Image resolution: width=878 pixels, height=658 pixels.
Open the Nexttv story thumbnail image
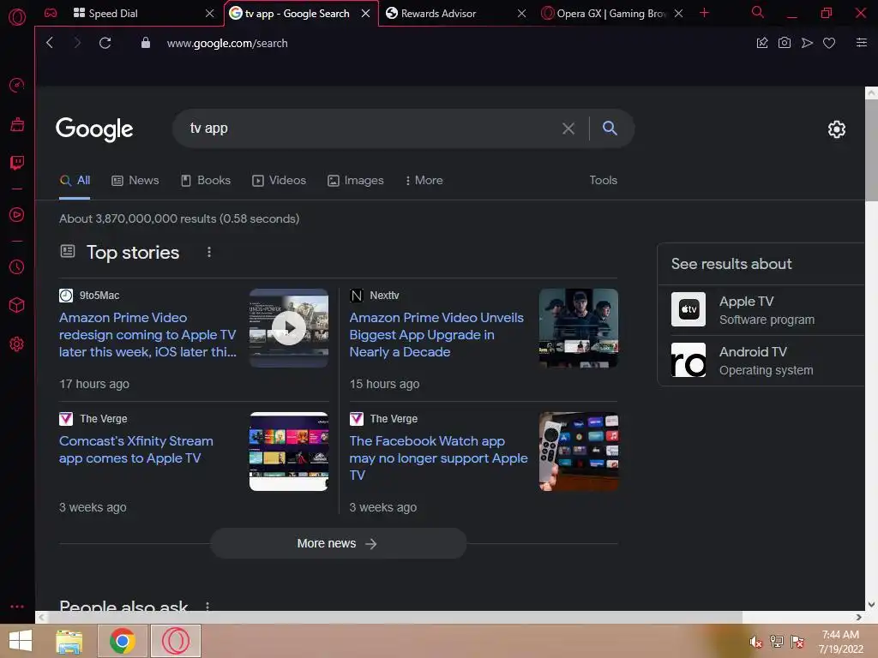(579, 328)
